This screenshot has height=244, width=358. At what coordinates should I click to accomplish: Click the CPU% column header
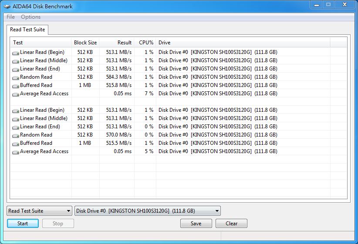click(145, 43)
